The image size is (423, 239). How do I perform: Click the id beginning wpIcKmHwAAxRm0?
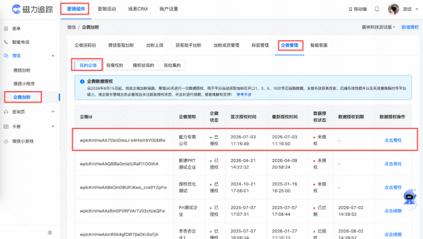coord(122,211)
